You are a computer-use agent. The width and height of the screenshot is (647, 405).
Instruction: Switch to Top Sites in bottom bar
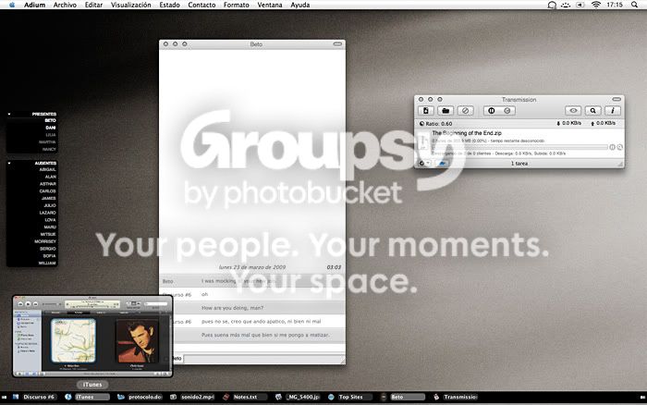350,397
